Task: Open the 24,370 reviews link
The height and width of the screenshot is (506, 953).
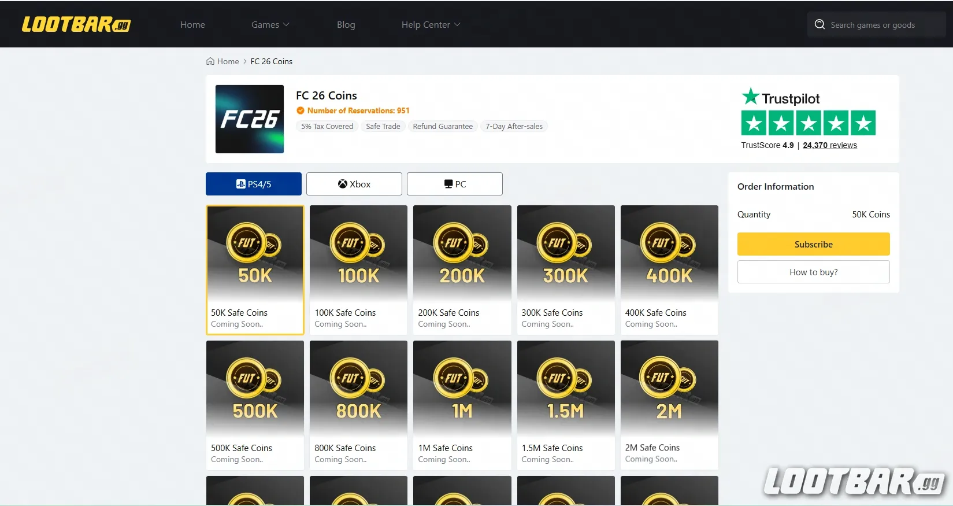Action: pos(829,145)
